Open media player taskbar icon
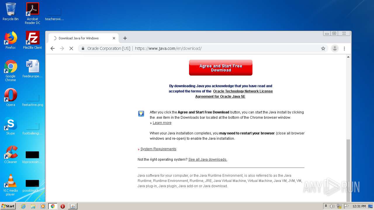The width and height of the screenshot is (374, 210). click(x=43, y=206)
